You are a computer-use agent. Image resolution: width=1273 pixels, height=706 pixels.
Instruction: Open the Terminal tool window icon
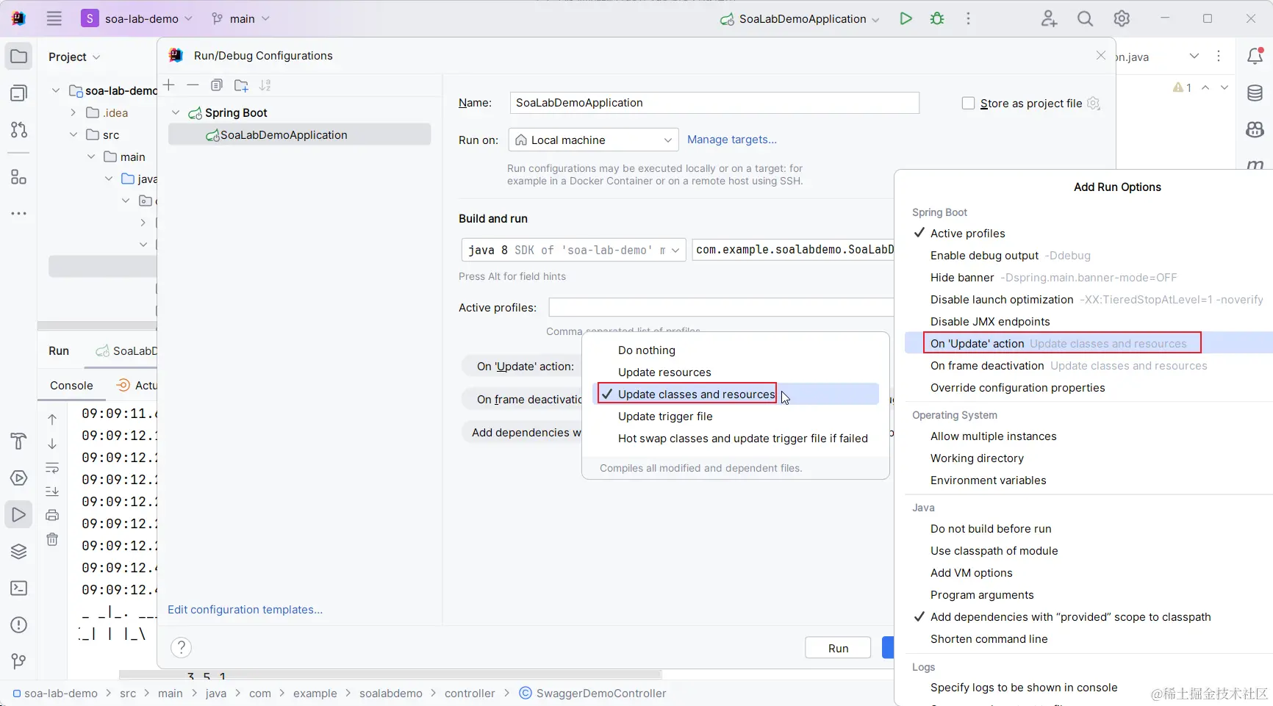pos(19,588)
